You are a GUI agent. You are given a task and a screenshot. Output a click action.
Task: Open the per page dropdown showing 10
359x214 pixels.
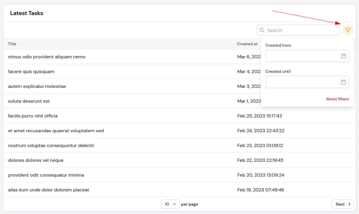point(170,204)
